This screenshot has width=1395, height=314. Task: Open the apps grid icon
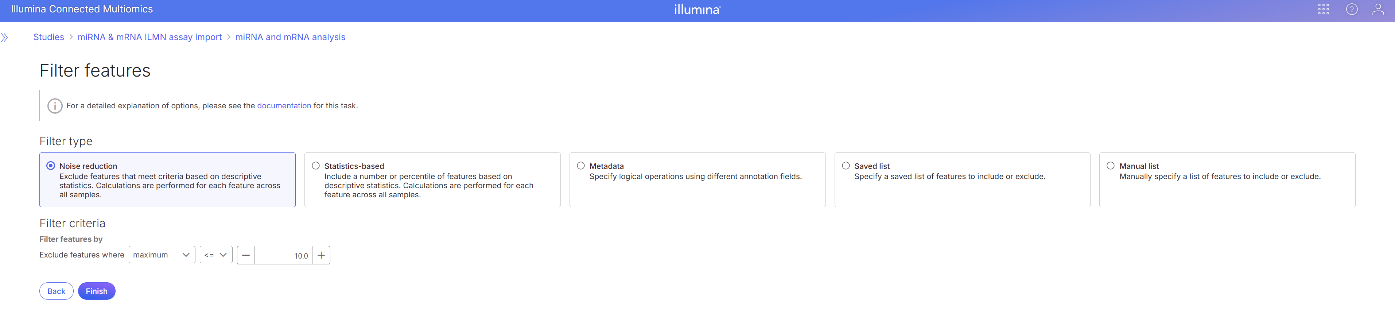pos(1323,9)
